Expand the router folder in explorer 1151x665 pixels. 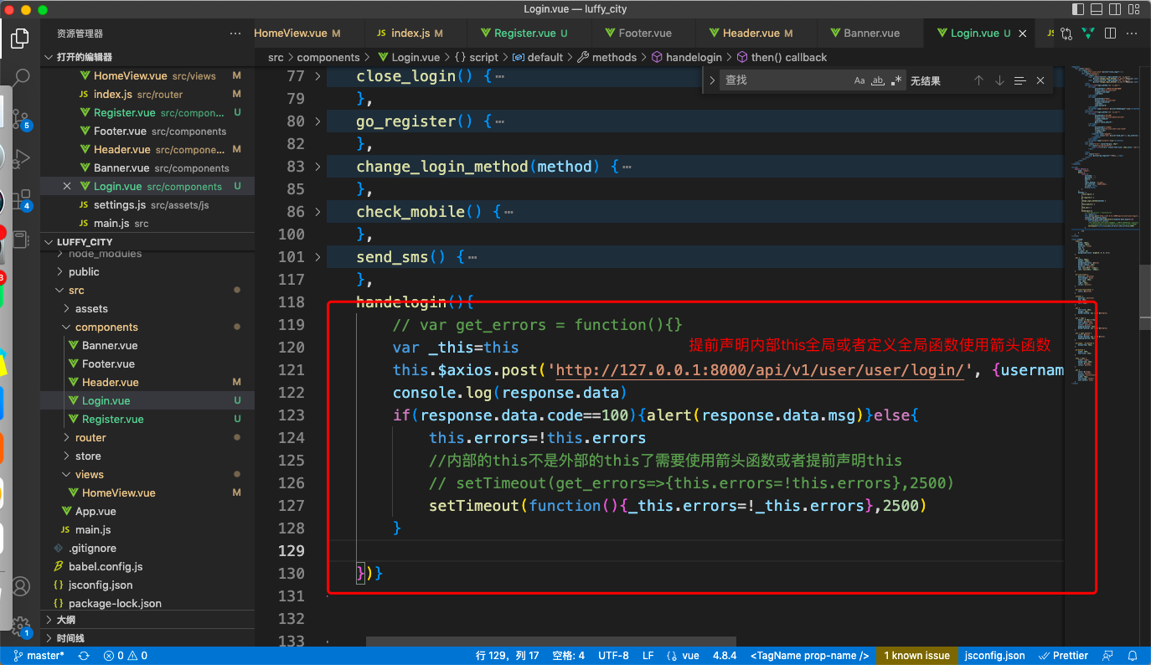pyautogui.click(x=90, y=437)
